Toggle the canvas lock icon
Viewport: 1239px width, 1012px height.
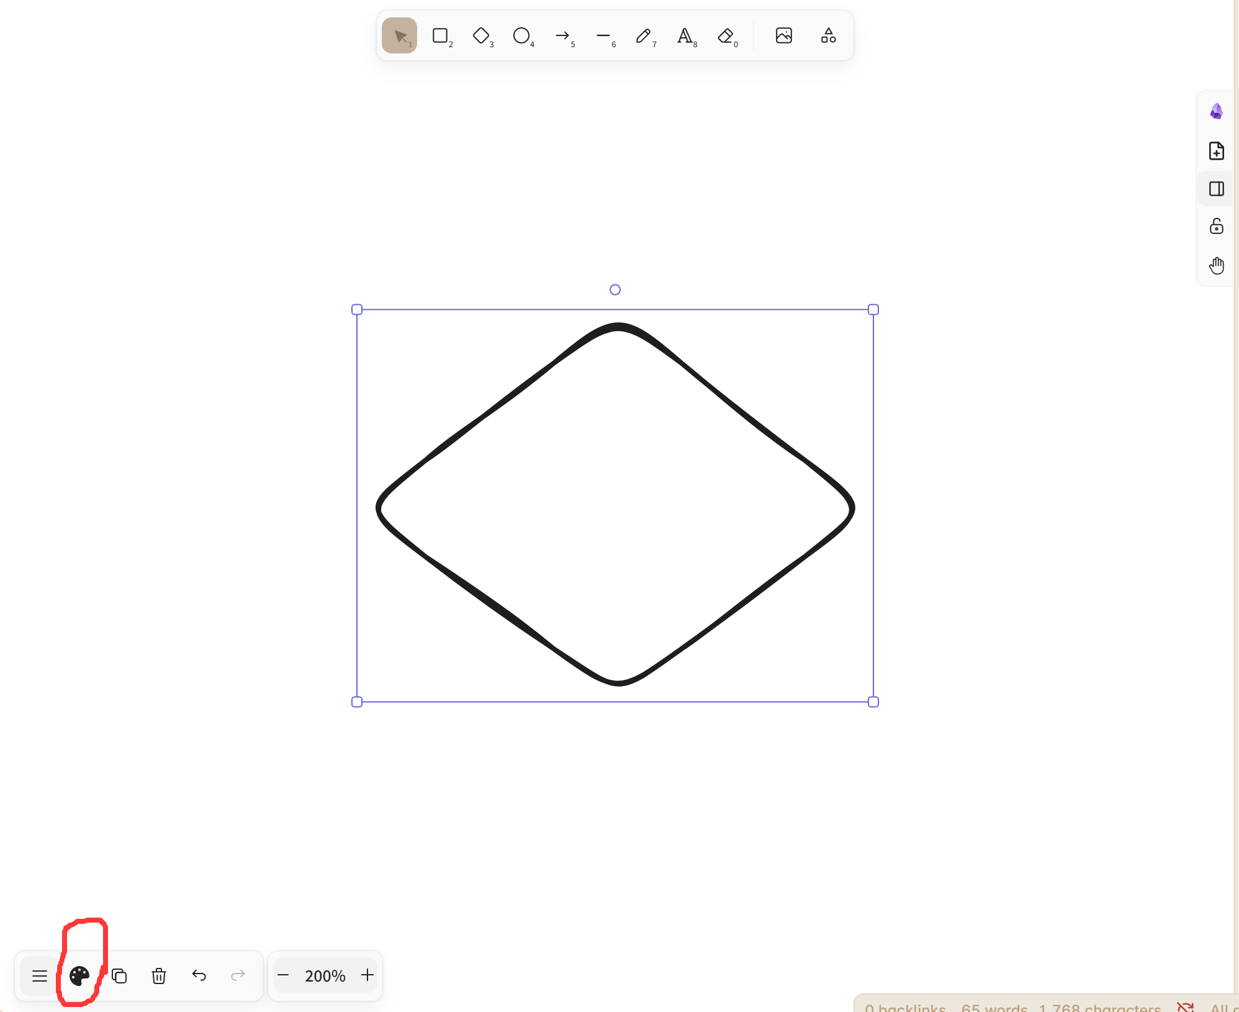pyautogui.click(x=1216, y=226)
